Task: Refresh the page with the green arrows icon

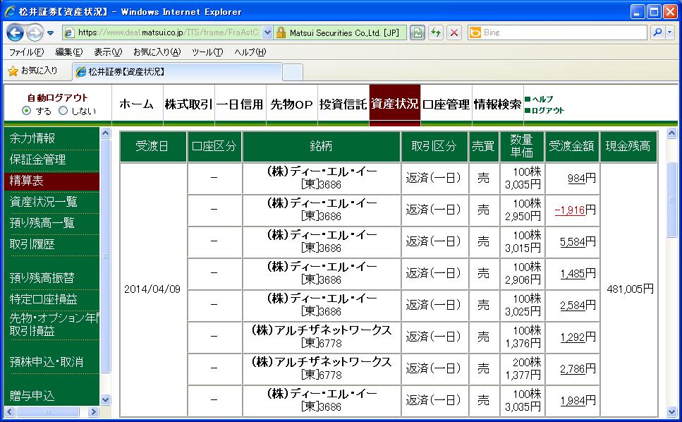Action: (436, 32)
